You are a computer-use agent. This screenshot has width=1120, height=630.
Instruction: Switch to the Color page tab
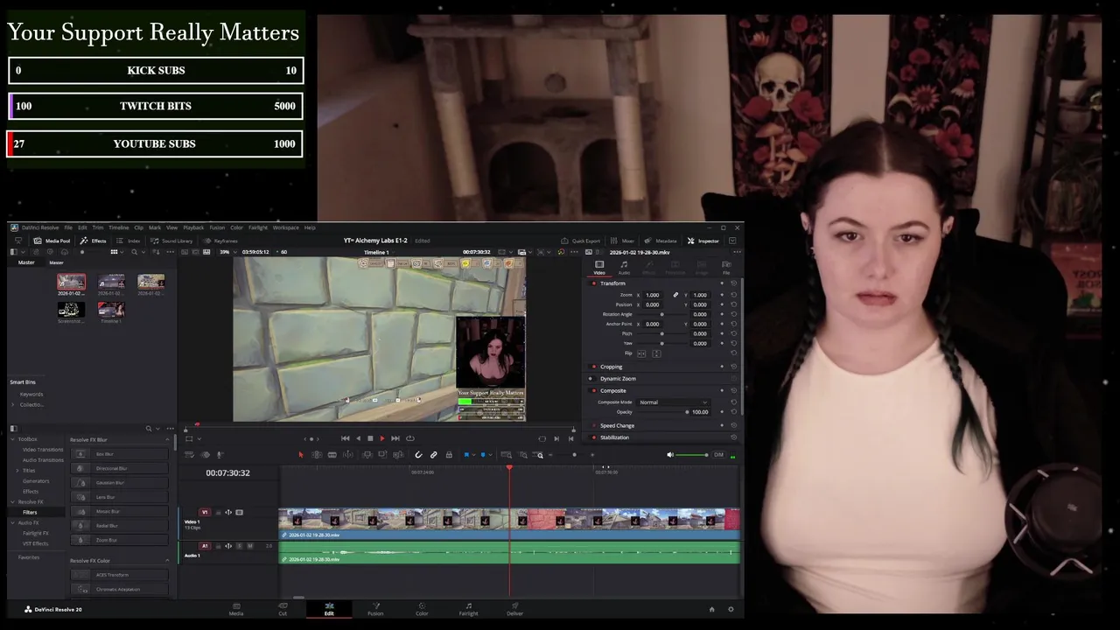click(x=422, y=609)
